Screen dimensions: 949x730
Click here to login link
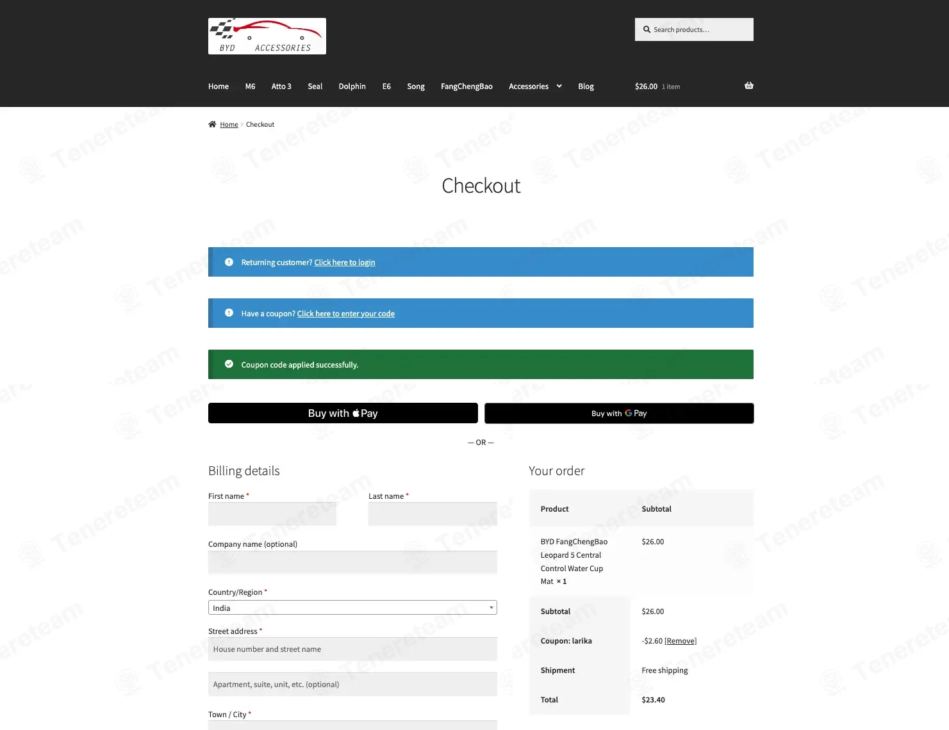click(345, 263)
